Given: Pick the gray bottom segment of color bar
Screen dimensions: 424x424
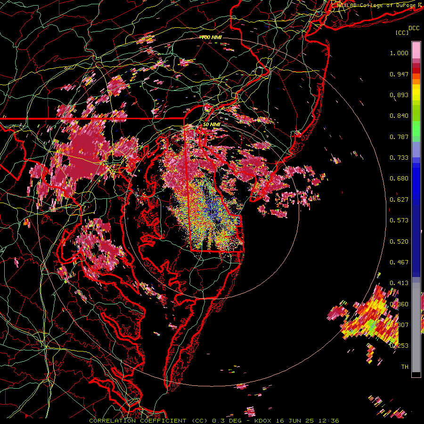Looking at the screenshot, I should (x=416, y=327).
